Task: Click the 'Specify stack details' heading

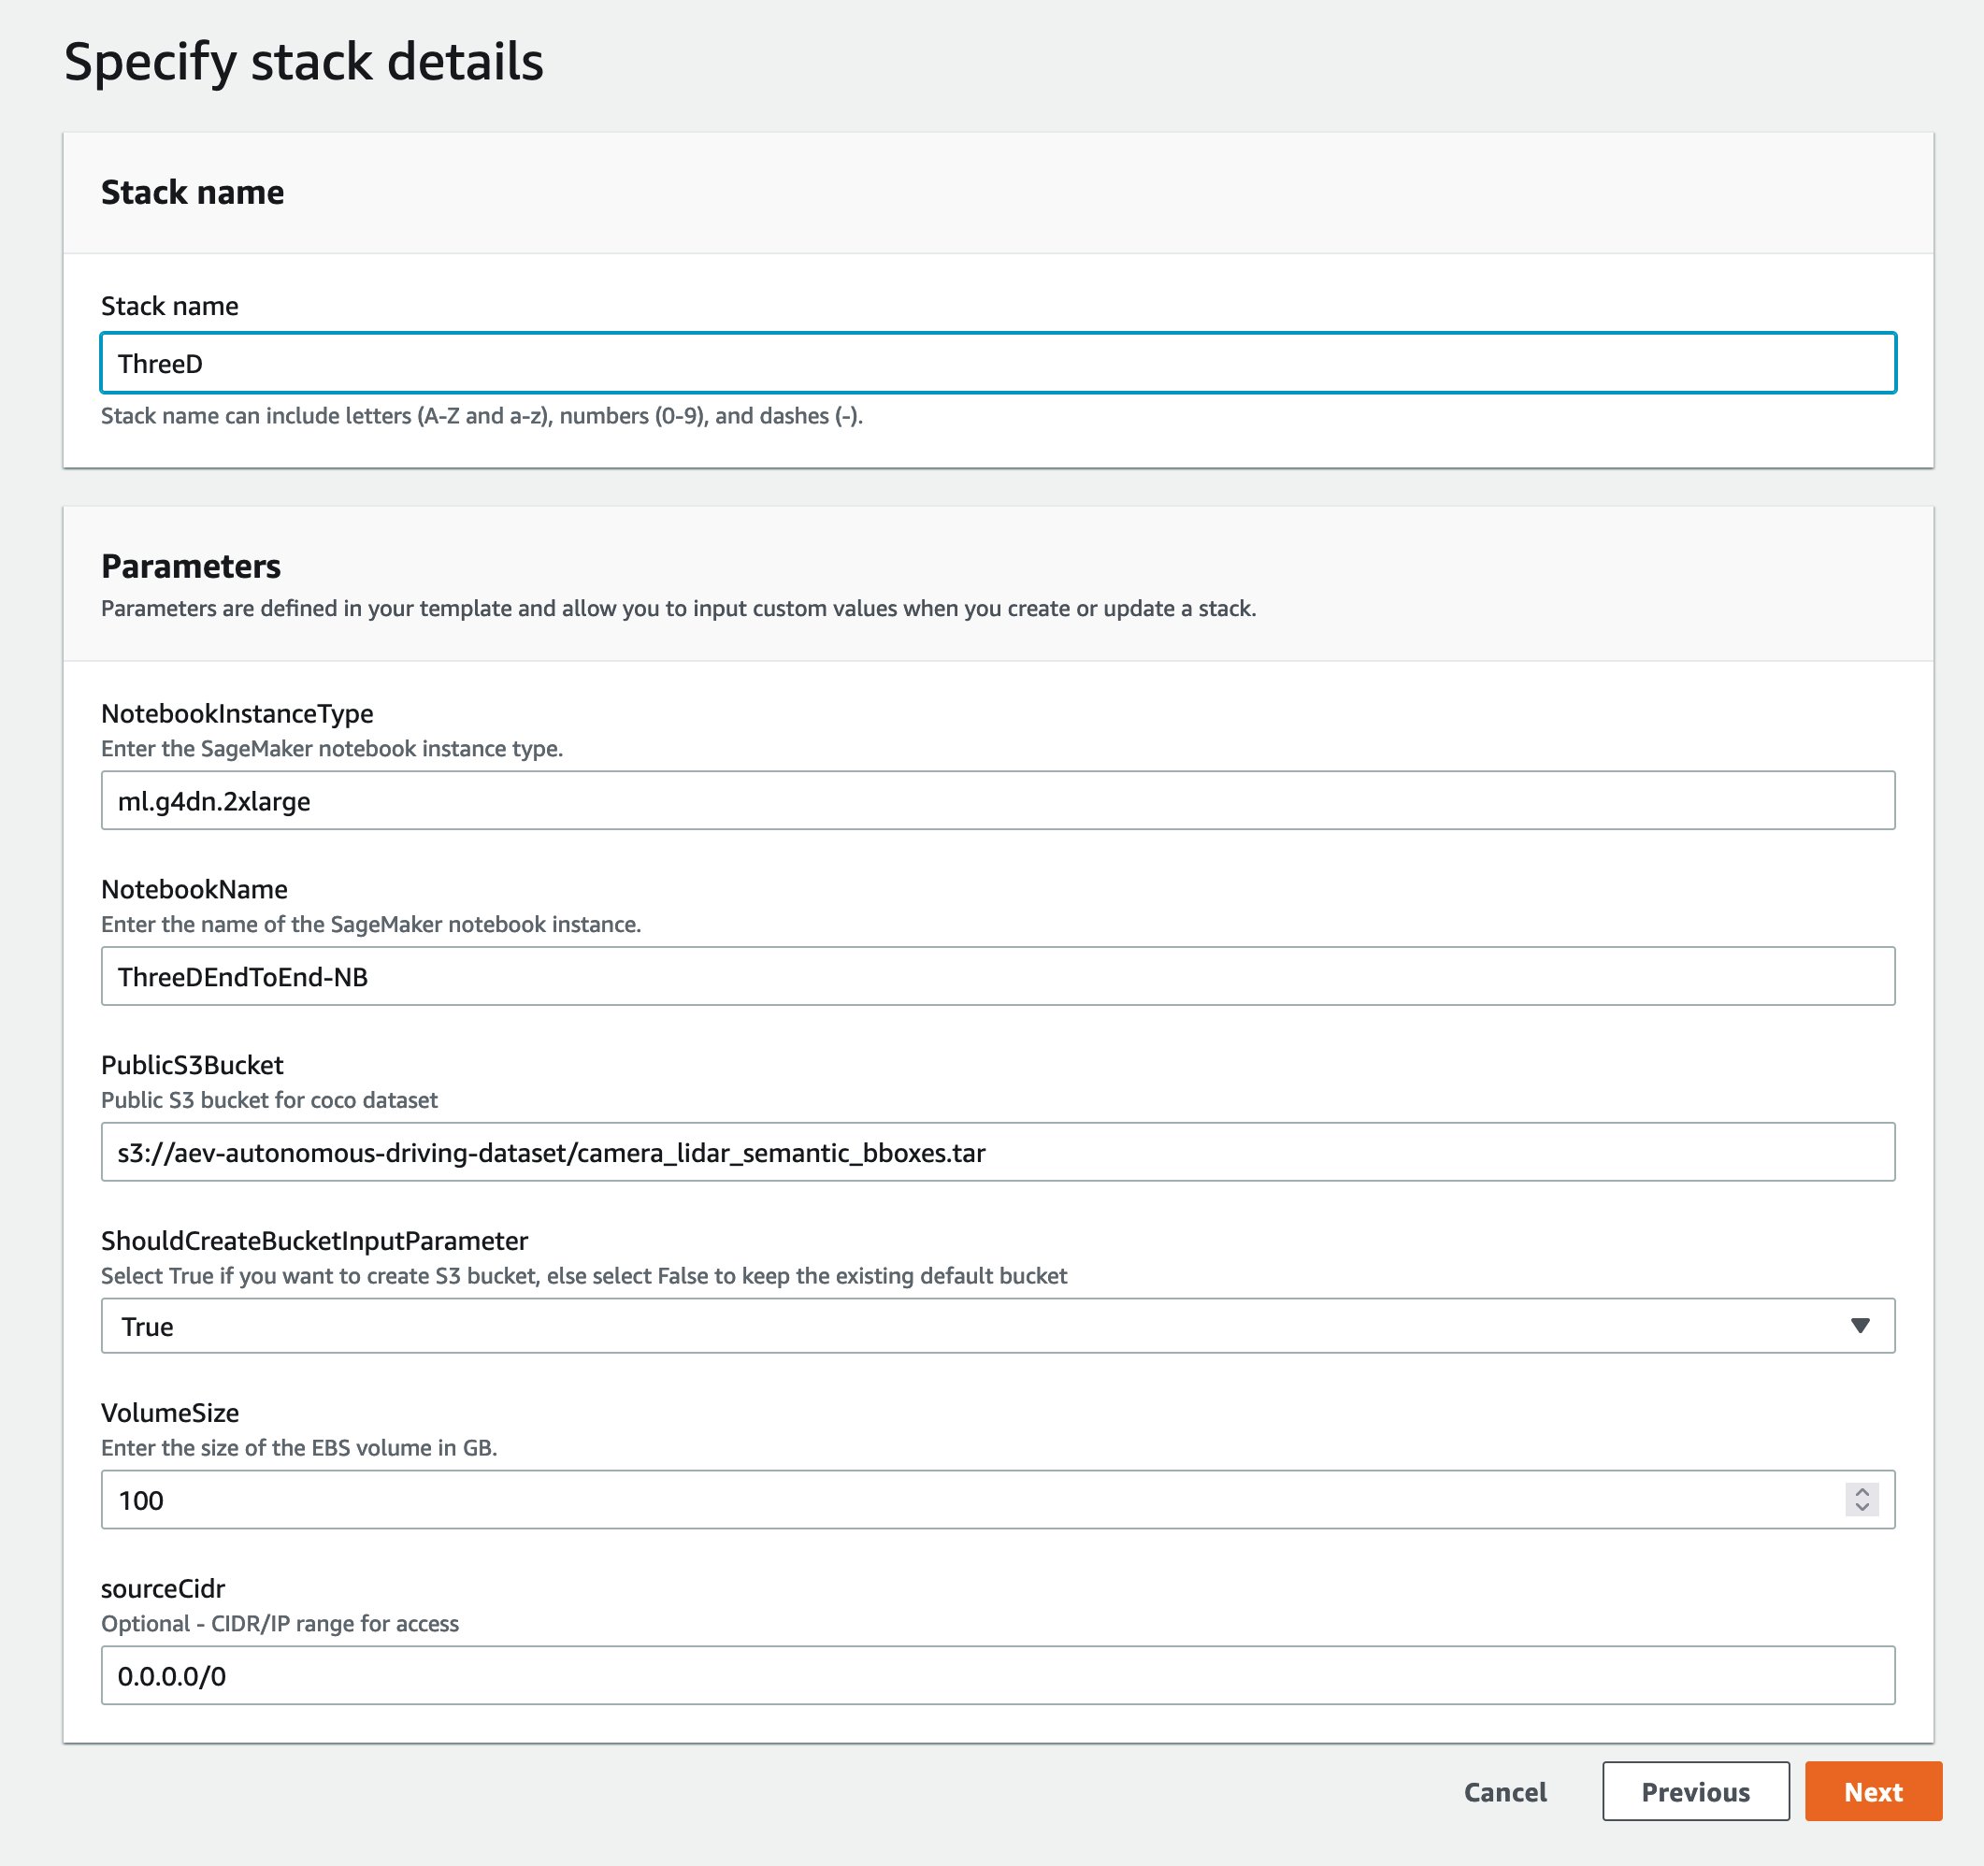Action: tap(303, 63)
